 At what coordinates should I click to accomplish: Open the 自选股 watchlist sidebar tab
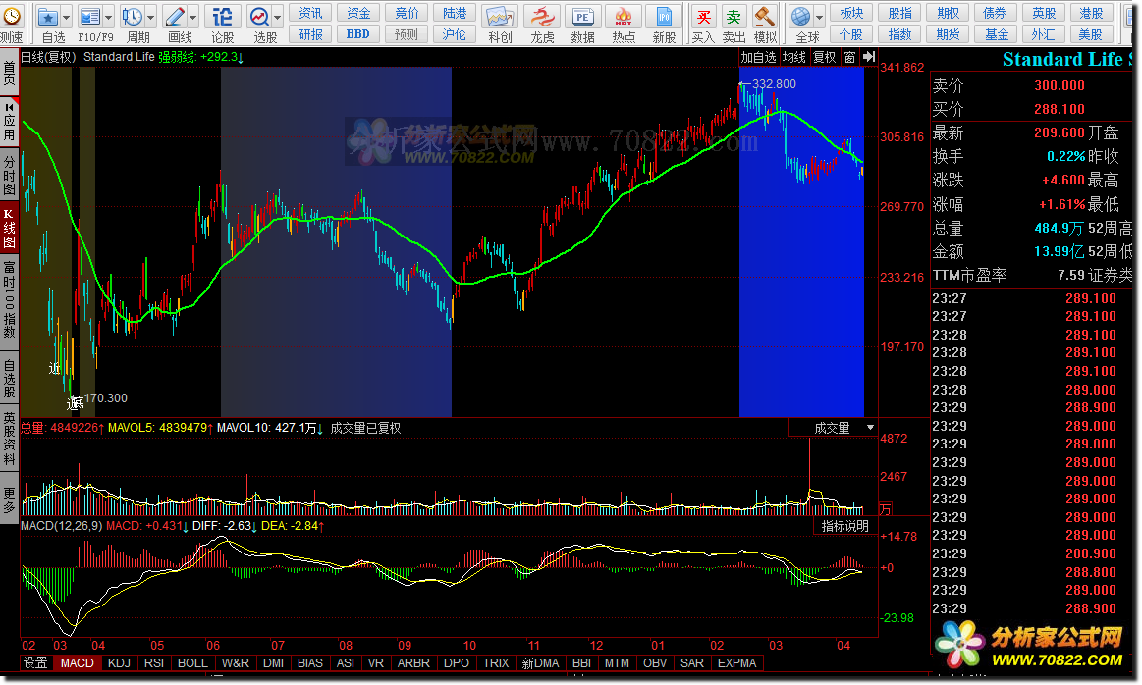(9, 379)
